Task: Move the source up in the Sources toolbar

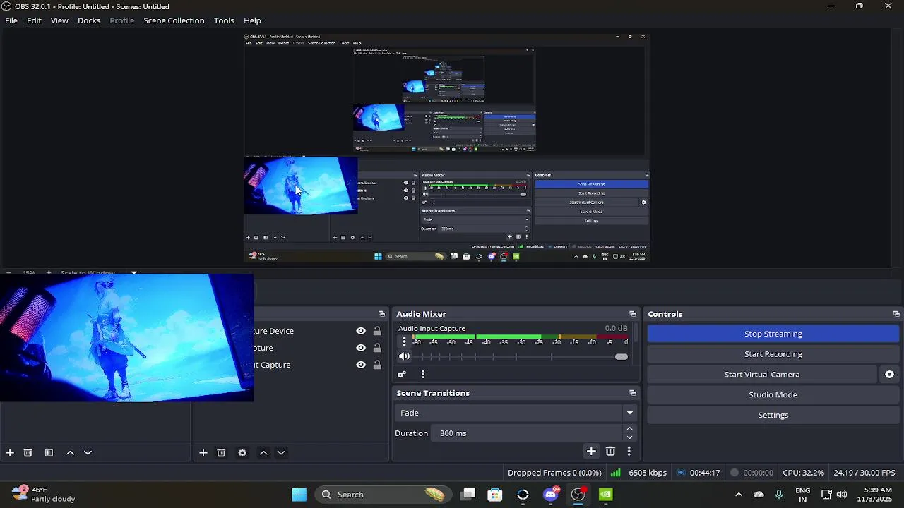Action: pyautogui.click(x=263, y=453)
